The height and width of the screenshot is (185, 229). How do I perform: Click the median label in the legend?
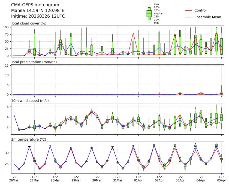click(159, 13)
